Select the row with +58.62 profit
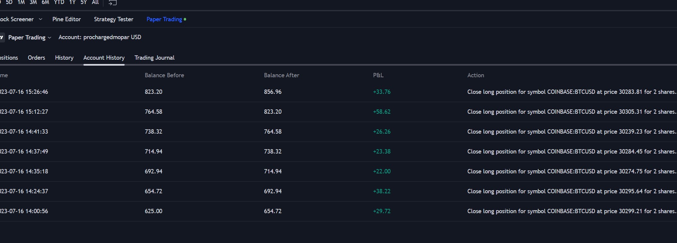Viewport: 677px width, 243px height. tap(382, 112)
